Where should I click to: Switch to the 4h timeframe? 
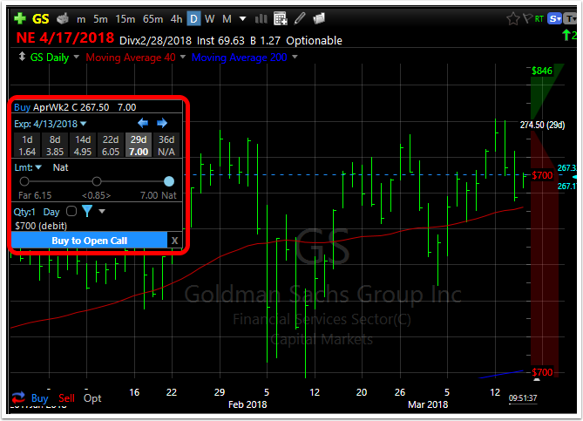click(x=176, y=18)
